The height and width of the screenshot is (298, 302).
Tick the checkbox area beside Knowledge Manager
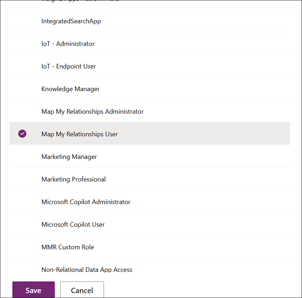click(x=22, y=89)
